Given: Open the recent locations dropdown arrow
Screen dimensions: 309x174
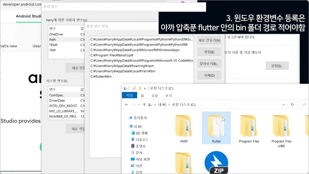Looking at the screenshot, I should click(x=139, y=105).
